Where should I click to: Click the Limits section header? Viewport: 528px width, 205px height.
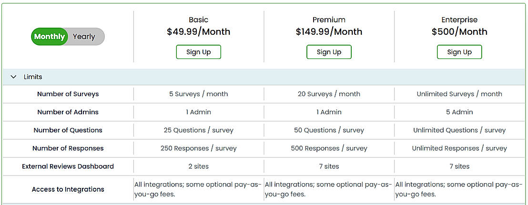pos(33,77)
